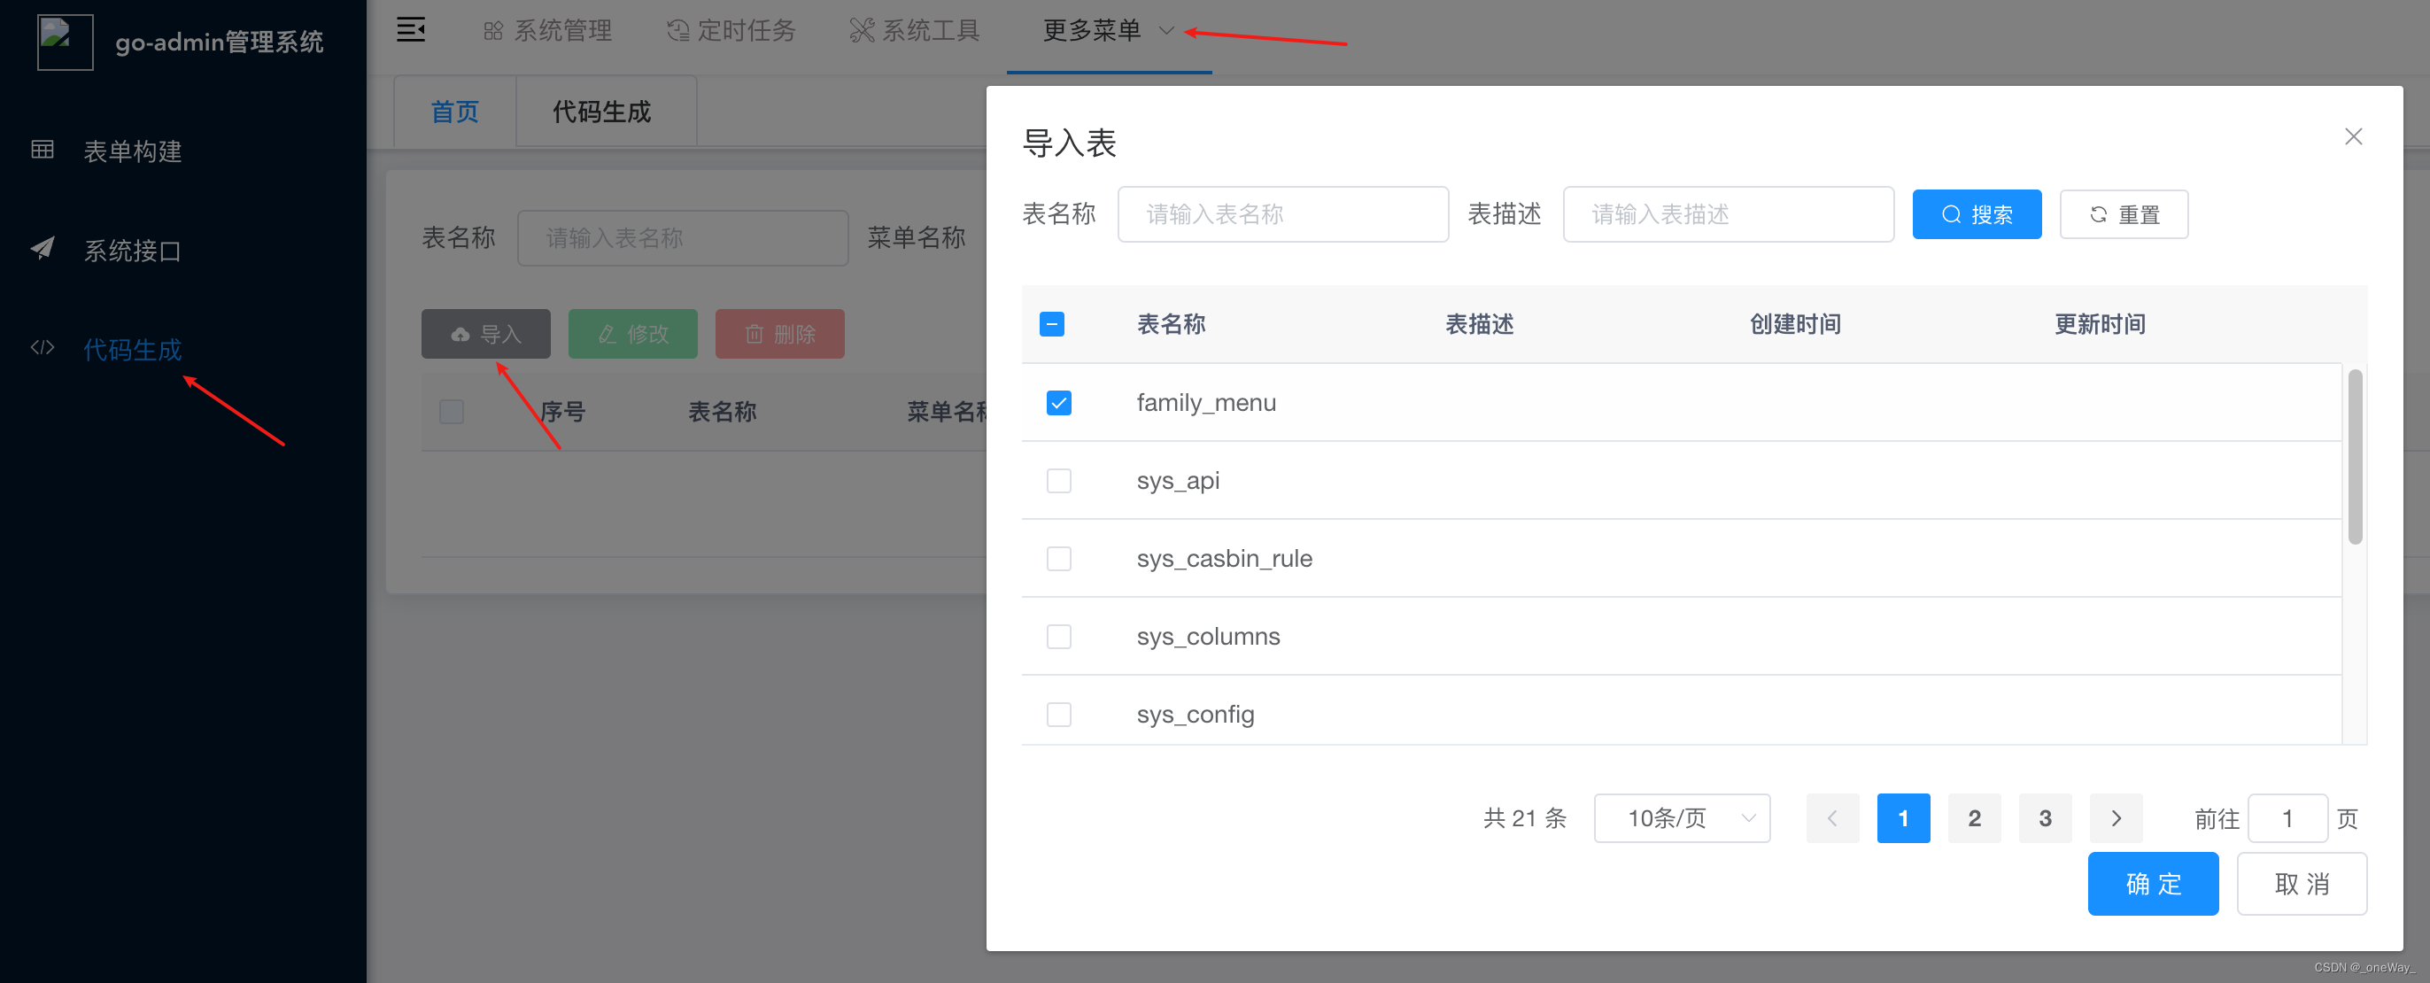
Task: Switch to the 代码生成 tab
Action: pos(602,112)
